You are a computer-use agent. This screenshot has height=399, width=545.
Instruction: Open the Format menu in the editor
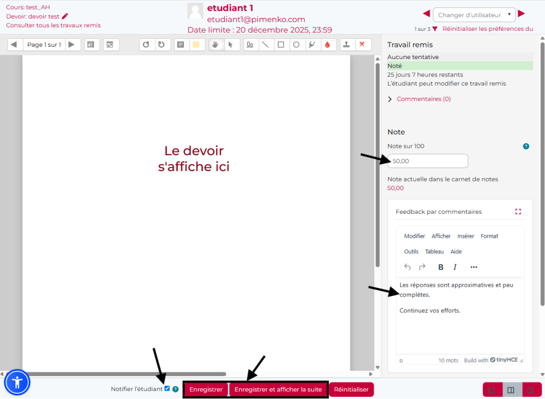click(x=489, y=236)
